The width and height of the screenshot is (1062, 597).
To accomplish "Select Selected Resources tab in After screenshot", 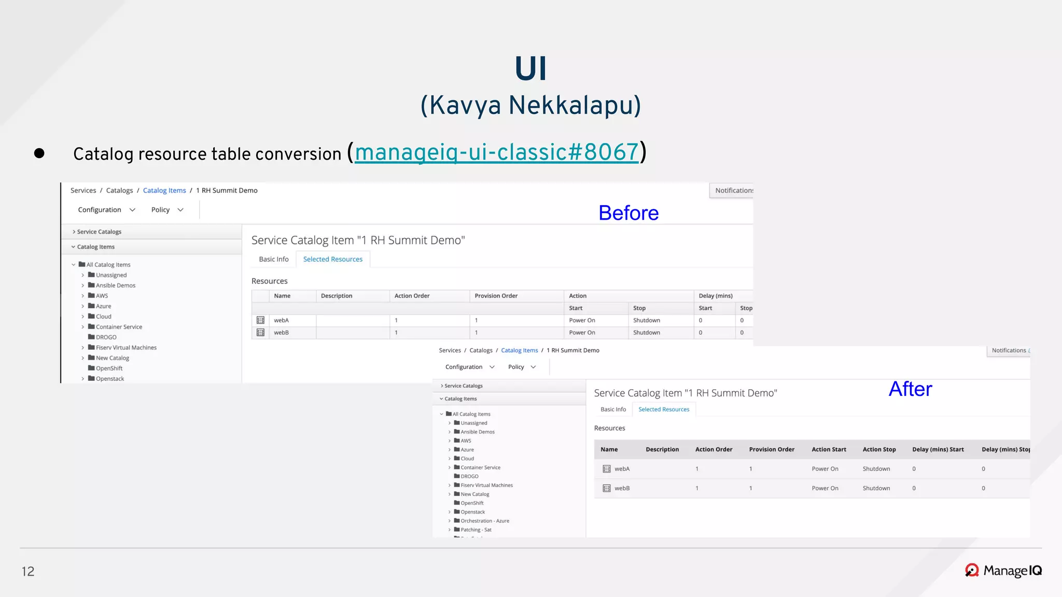I will [x=664, y=409].
